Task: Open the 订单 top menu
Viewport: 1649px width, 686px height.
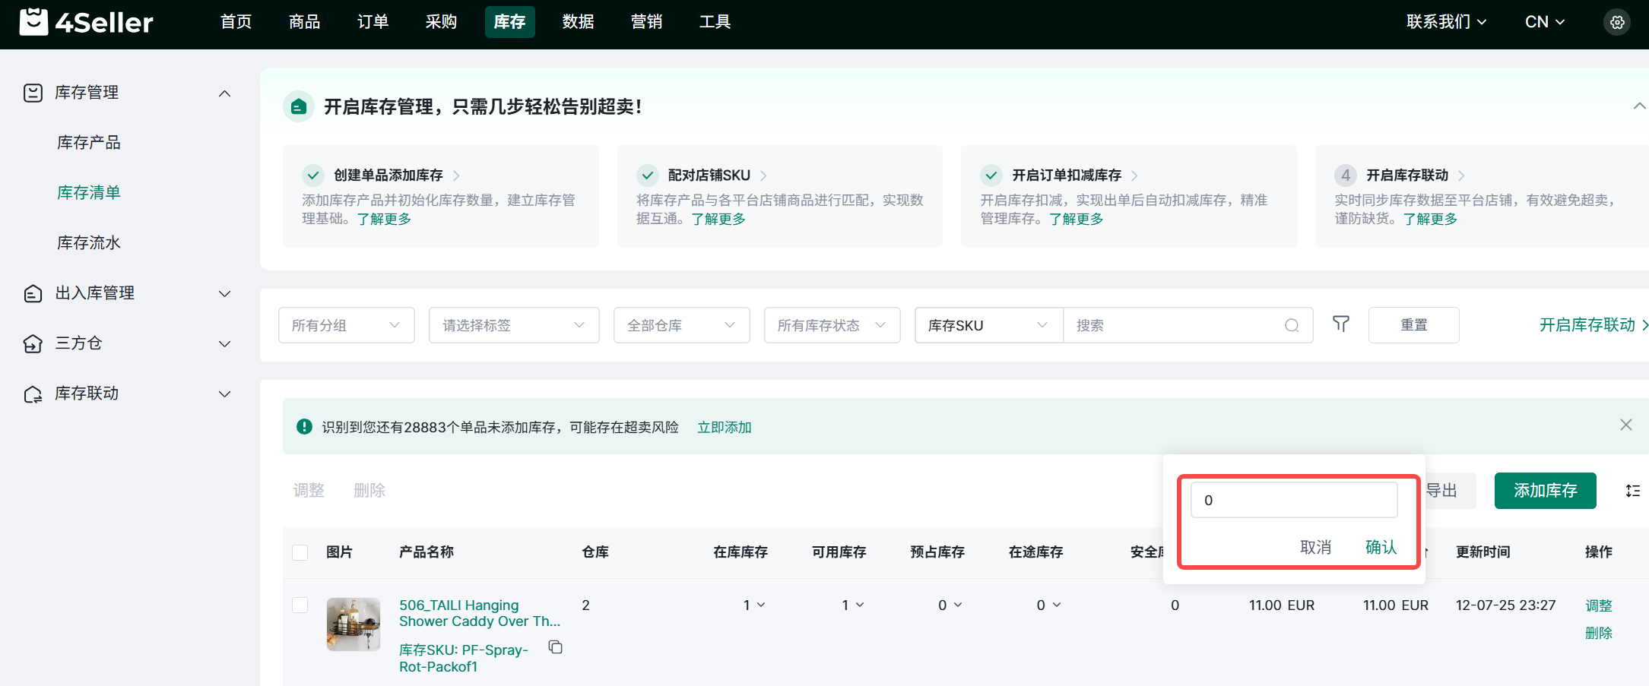Action: [x=373, y=22]
